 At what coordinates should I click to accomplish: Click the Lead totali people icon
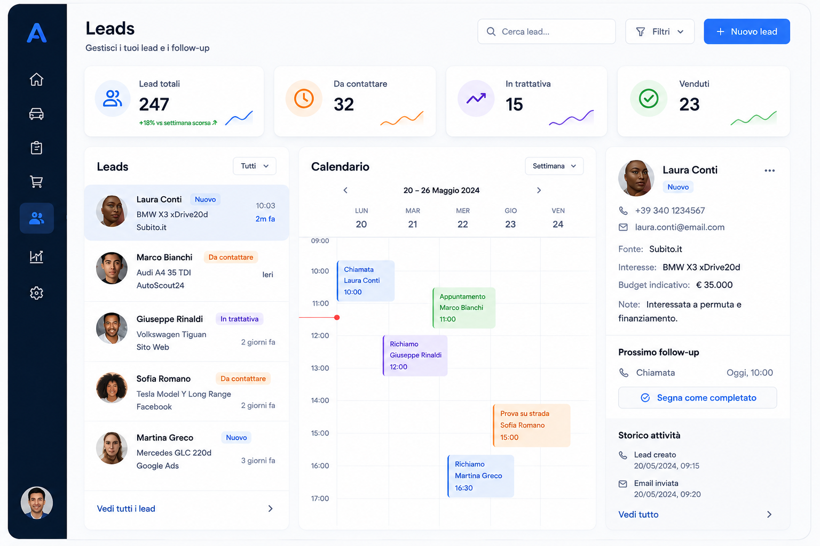click(x=113, y=99)
